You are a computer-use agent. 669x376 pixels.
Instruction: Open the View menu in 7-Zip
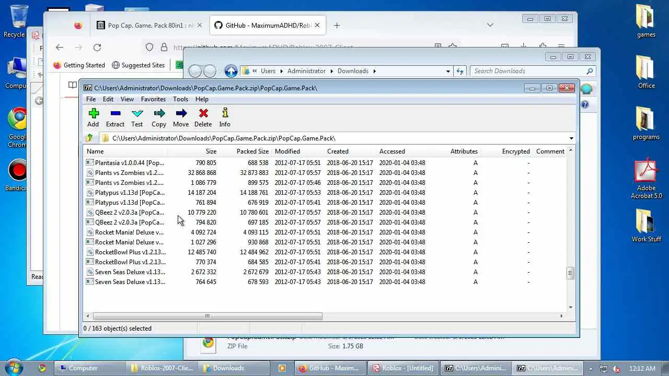127,99
